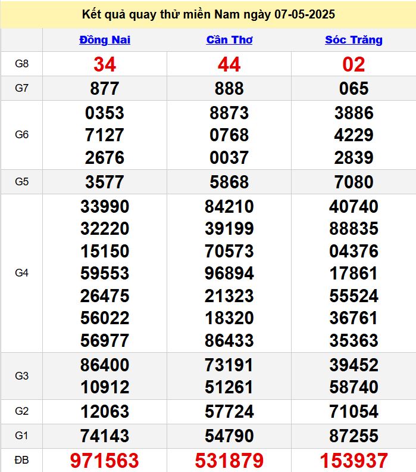Click G2 result 71054
The image size is (416, 472).
point(354,411)
